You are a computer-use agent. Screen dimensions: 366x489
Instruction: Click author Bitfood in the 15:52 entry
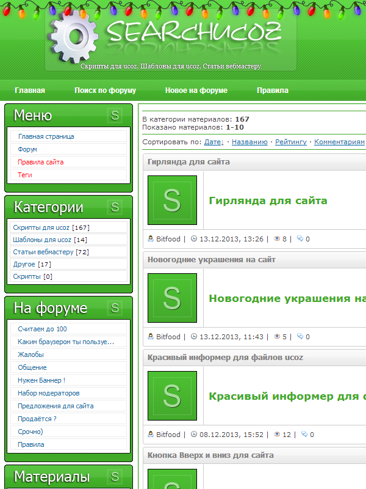[x=168, y=434]
